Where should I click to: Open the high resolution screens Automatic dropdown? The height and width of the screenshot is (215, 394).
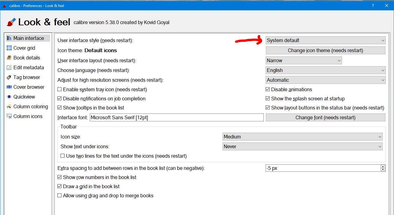point(326,80)
